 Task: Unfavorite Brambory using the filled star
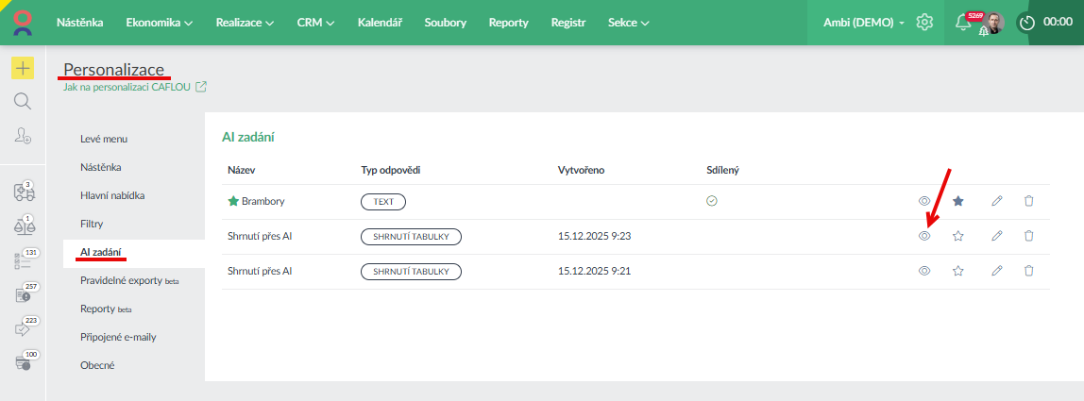[958, 201]
